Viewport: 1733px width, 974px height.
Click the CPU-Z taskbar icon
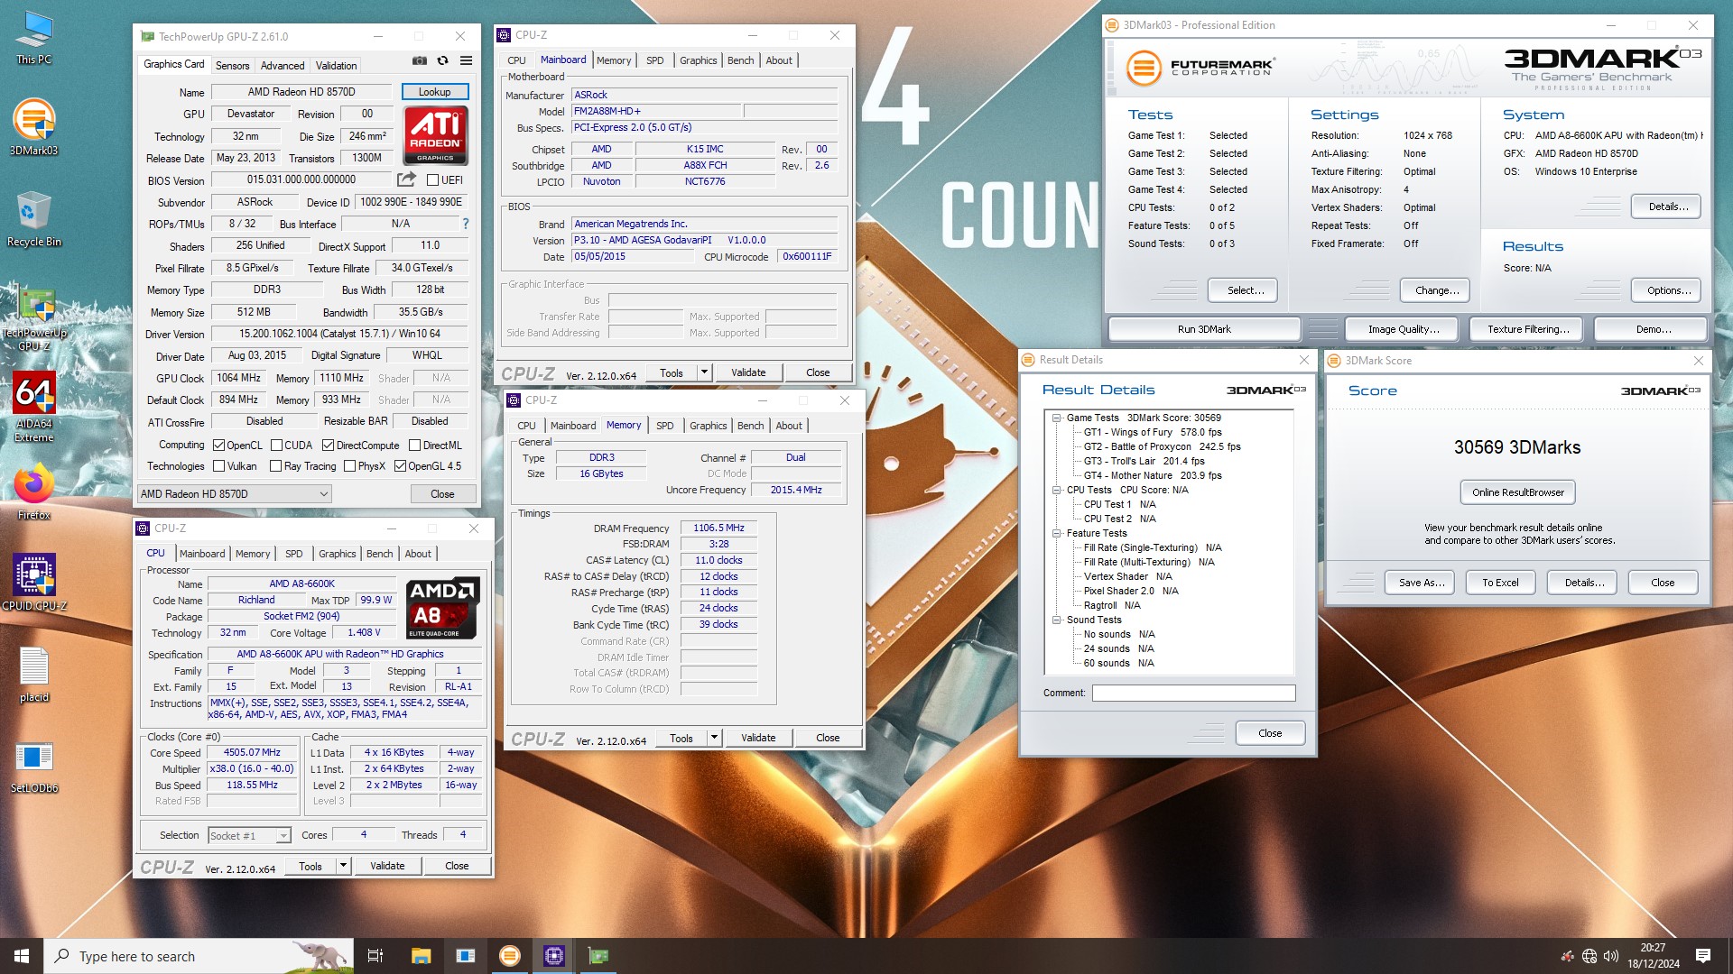554,956
